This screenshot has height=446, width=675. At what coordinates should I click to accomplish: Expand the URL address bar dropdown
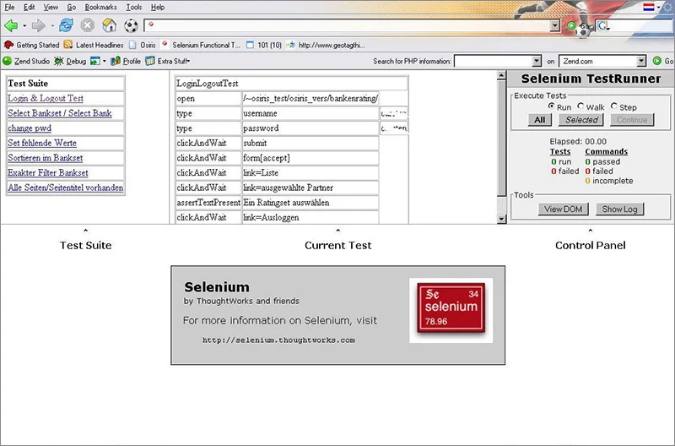click(x=555, y=26)
